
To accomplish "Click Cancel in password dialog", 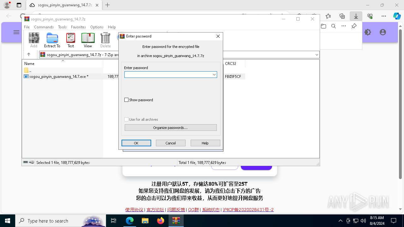I will pyautogui.click(x=170, y=143).
